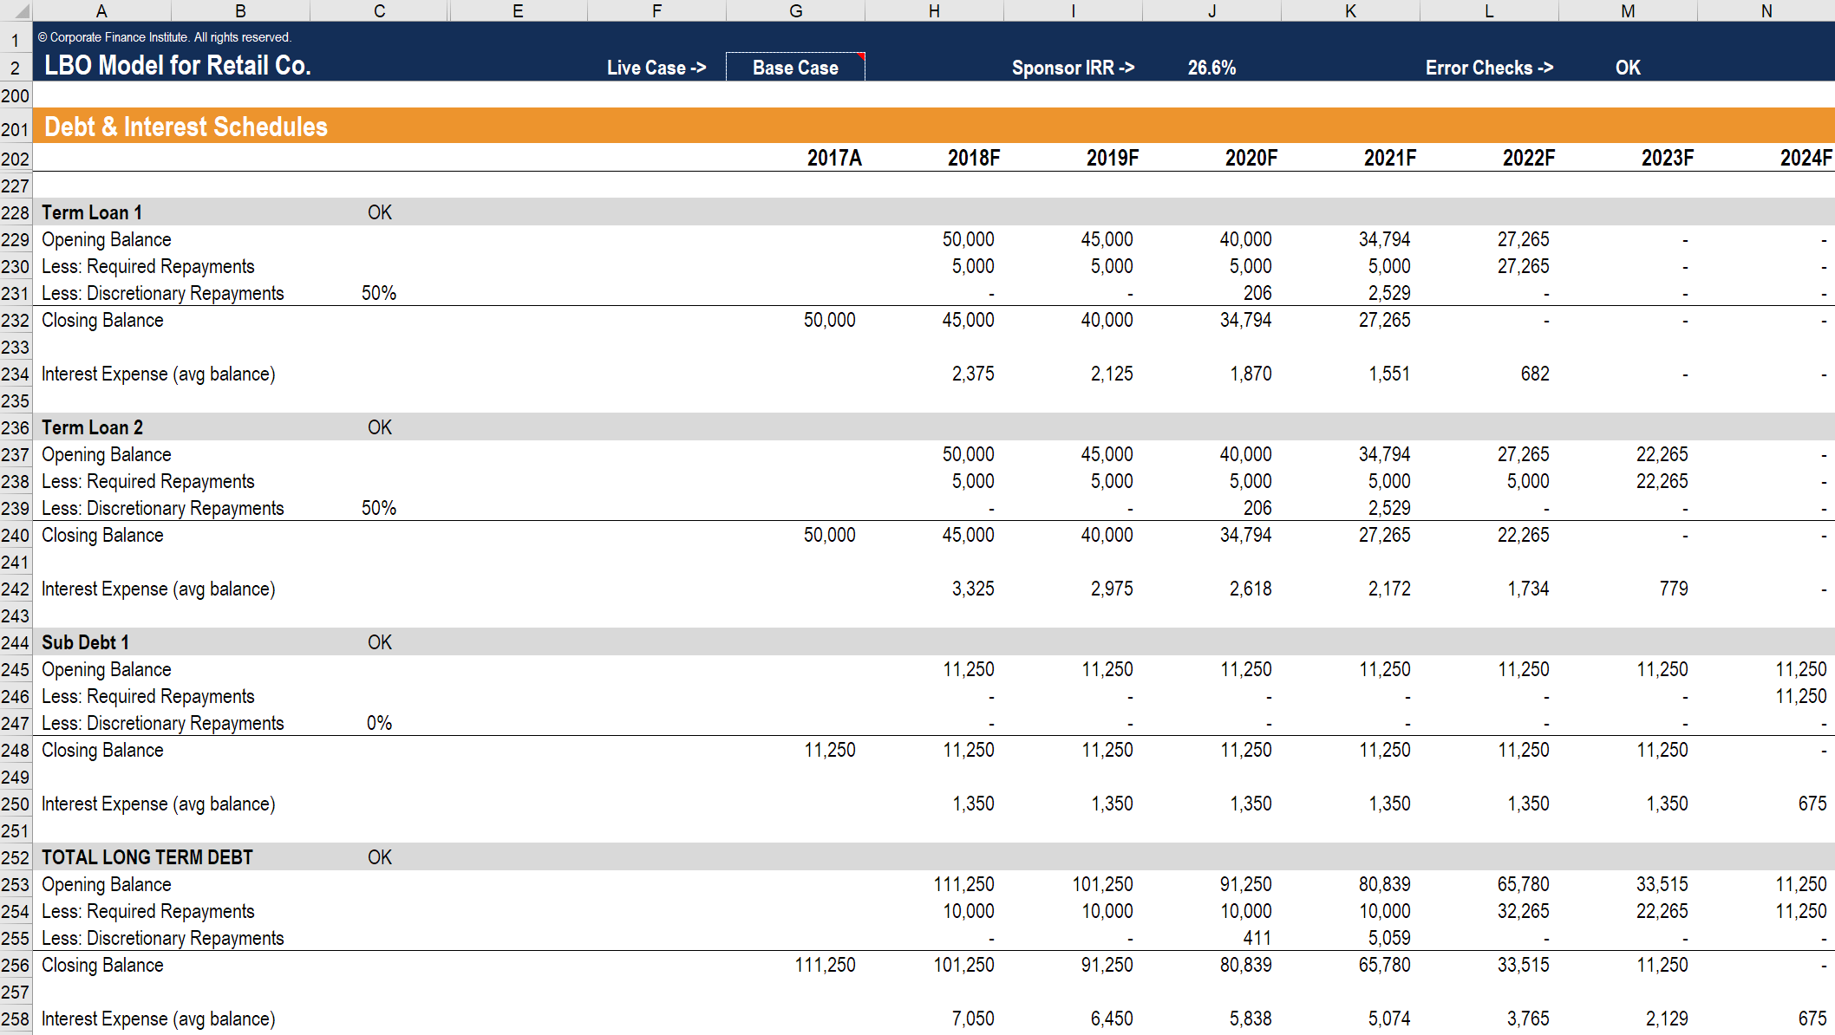Select column G header
1835x1035 pixels.
[x=795, y=10]
